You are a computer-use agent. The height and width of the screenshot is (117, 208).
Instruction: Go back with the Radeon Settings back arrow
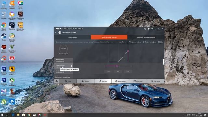[56, 32]
